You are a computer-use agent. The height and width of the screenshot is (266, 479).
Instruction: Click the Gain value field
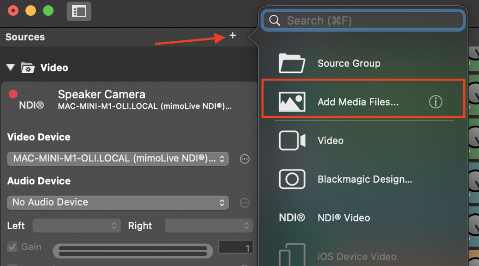pos(236,247)
